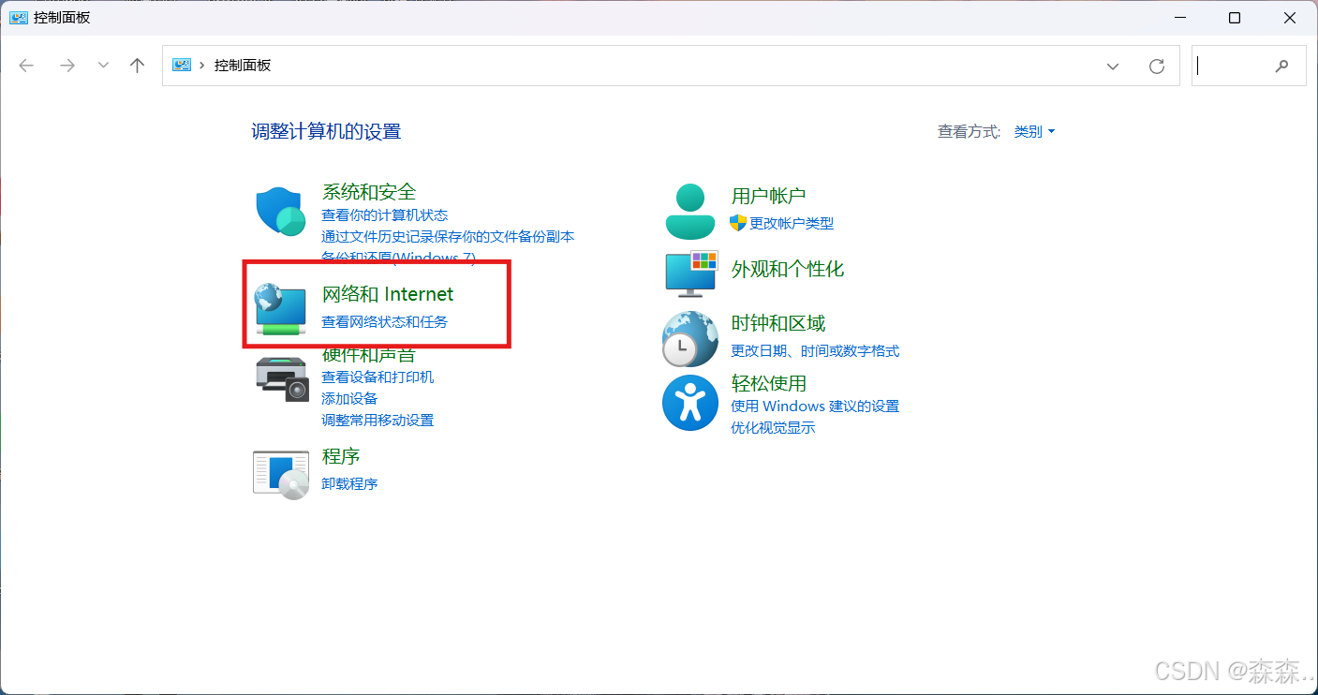Open the 系统和安全 category link

369,192
